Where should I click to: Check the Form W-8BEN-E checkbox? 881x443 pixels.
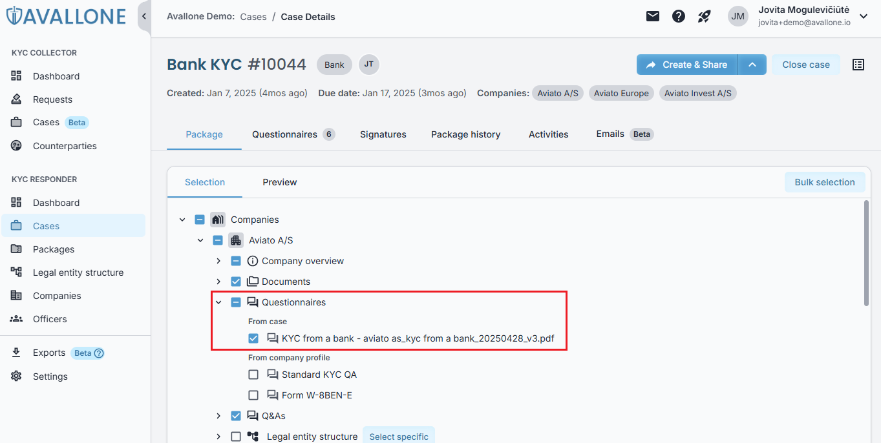click(x=253, y=395)
